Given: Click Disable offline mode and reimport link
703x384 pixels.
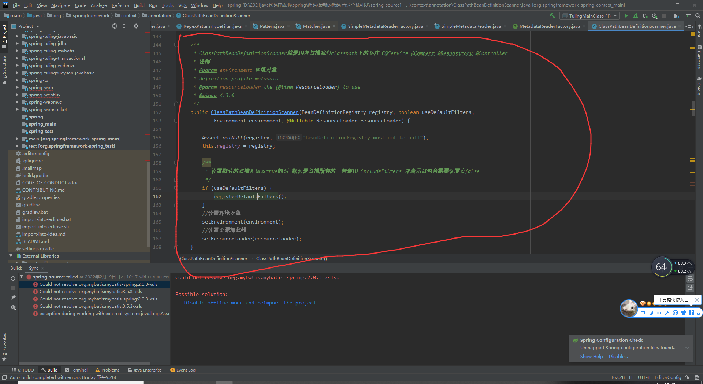Looking at the screenshot, I should pyautogui.click(x=250, y=303).
